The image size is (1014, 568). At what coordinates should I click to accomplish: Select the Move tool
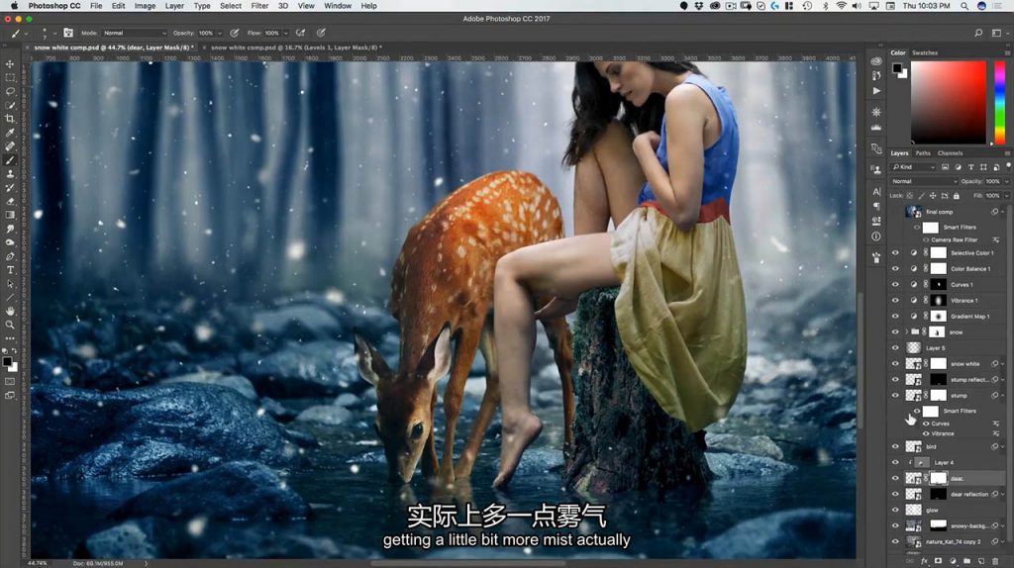pos(10,64)
